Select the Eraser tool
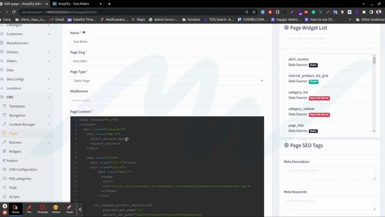 coord(70,209)
